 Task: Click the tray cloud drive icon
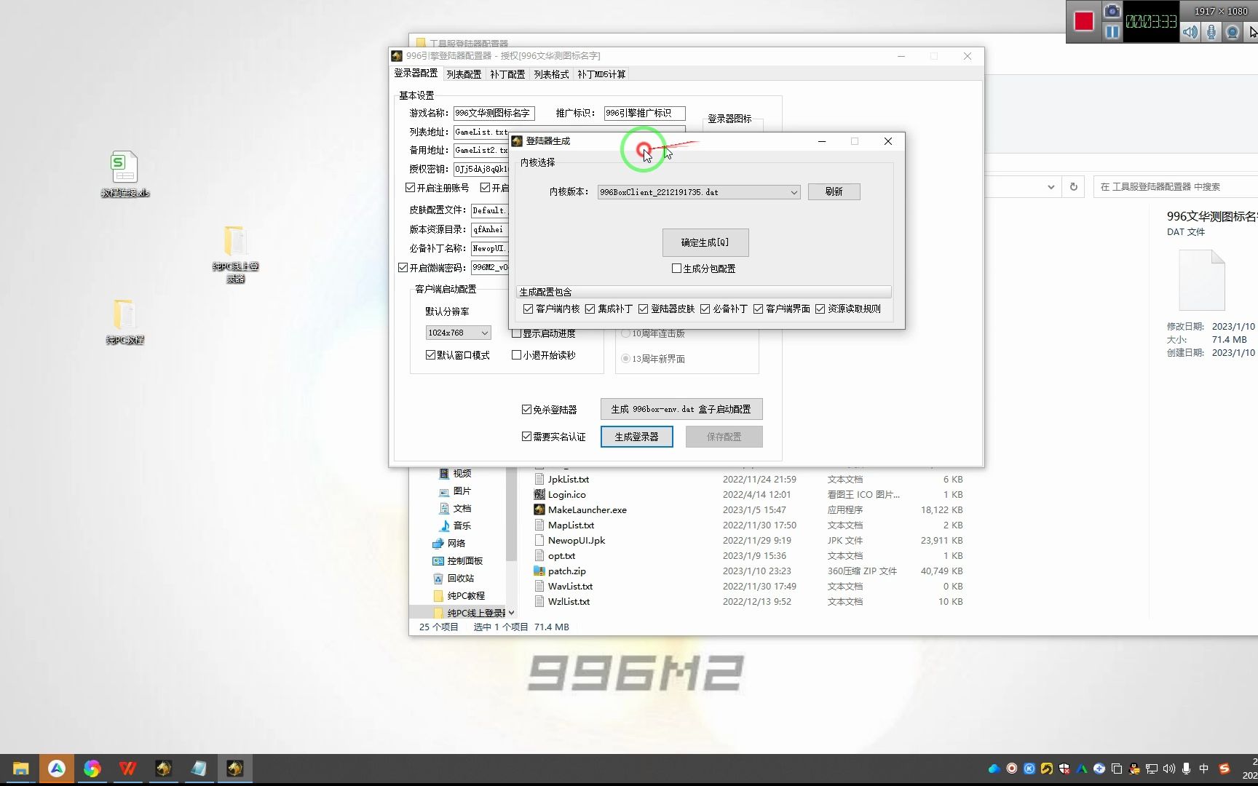[x=994, y=769]
